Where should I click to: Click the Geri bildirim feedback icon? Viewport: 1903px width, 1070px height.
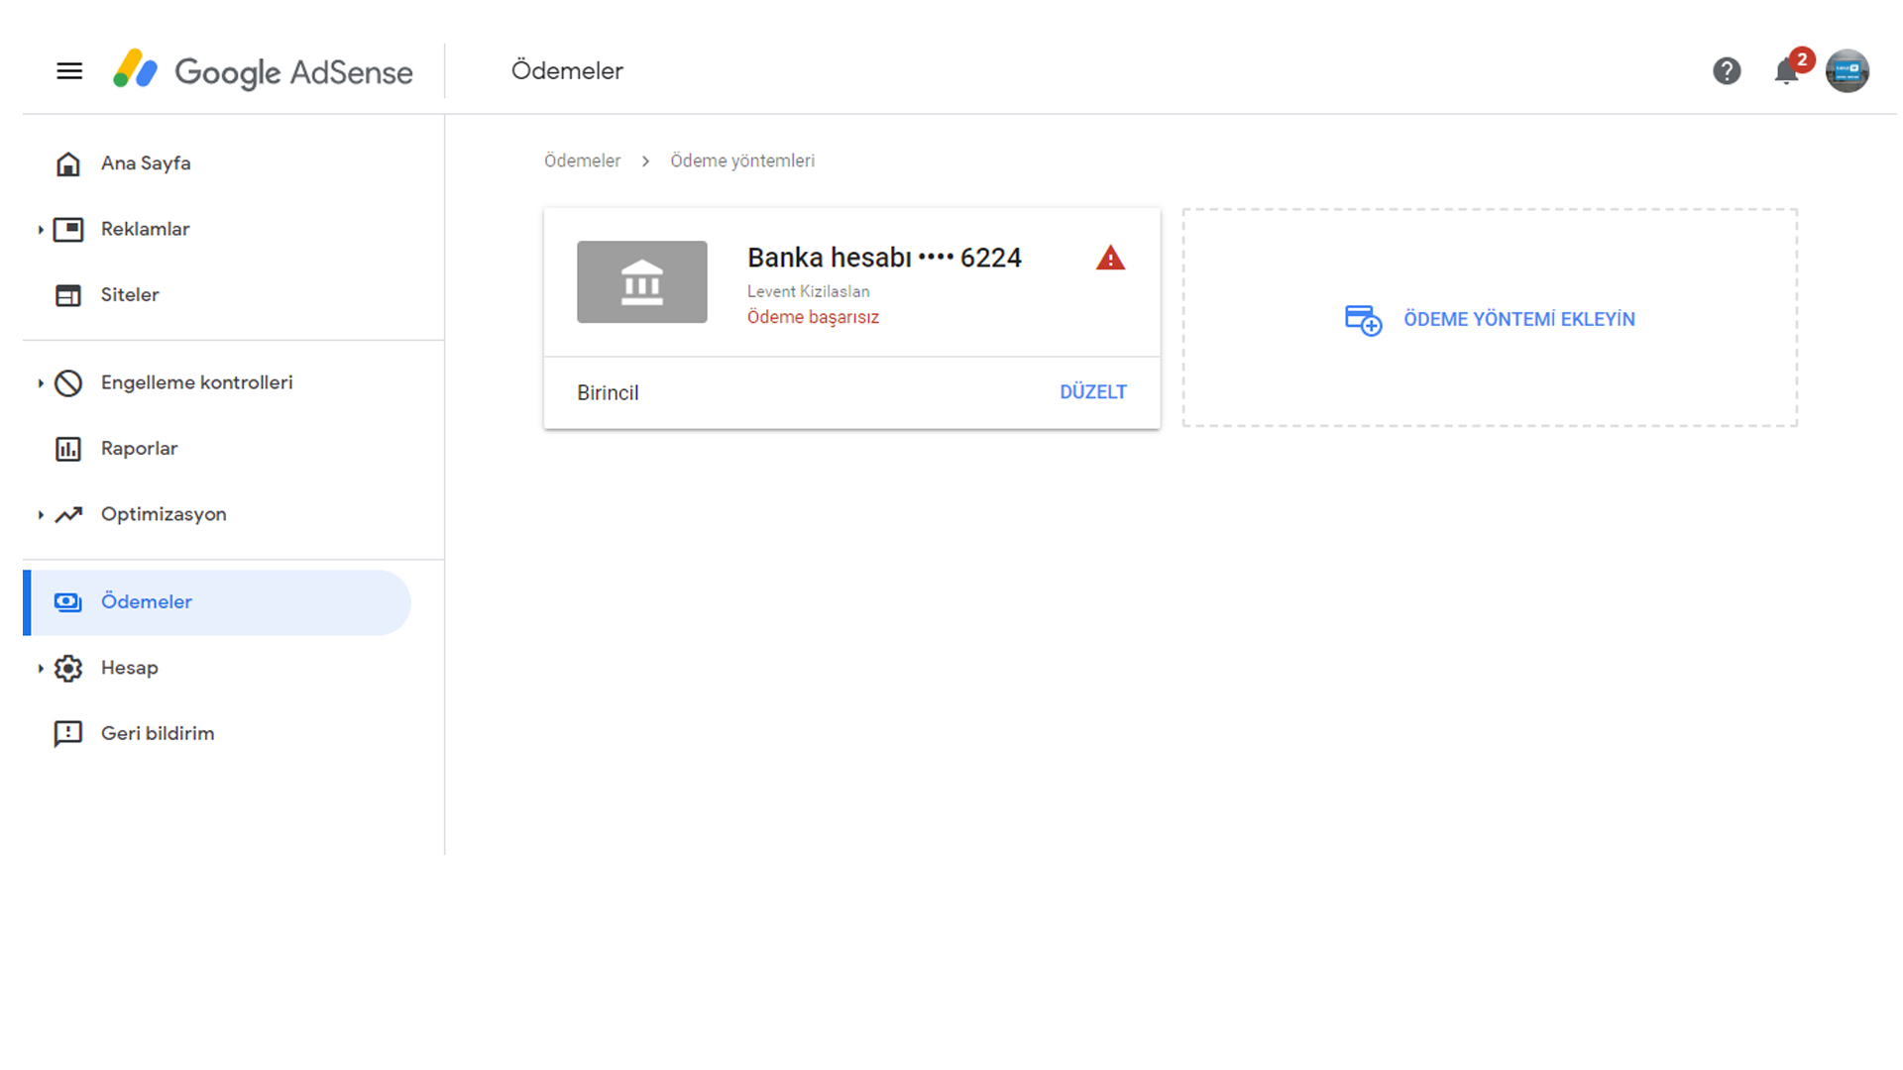(67, 734)
